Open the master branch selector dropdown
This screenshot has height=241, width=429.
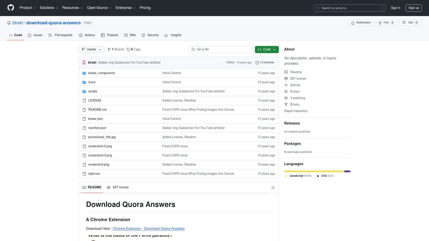92,49
